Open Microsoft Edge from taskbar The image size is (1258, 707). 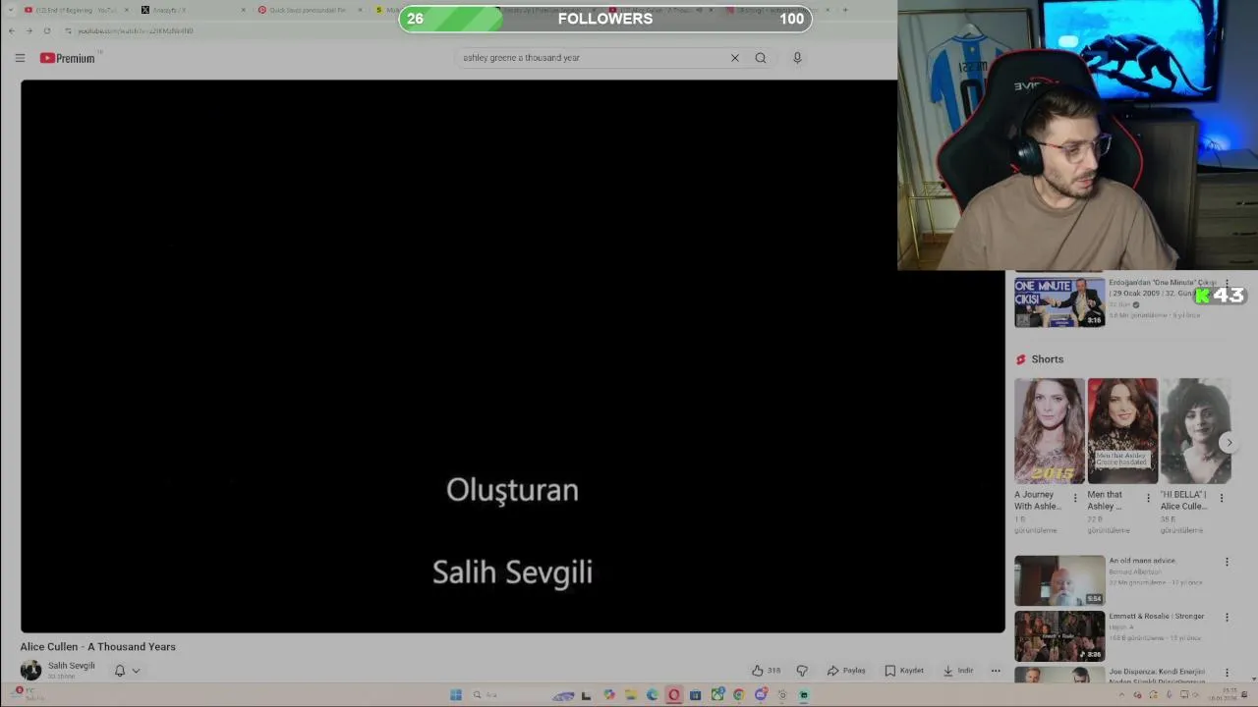(652, 695)
